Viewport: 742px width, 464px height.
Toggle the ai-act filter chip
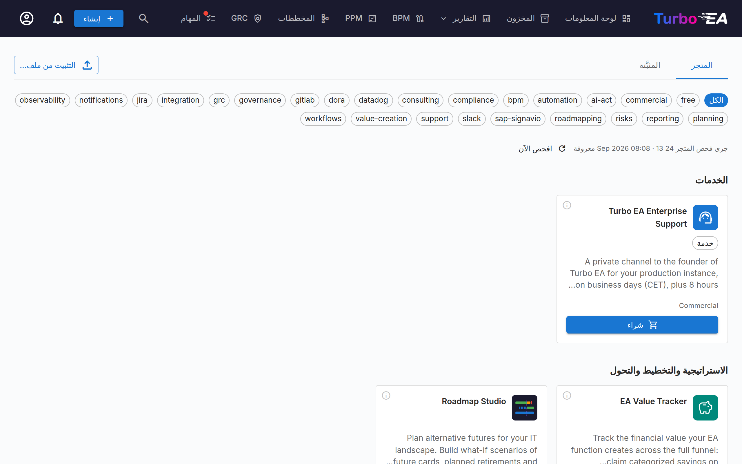pyautogui.click(x=601, y=100)
